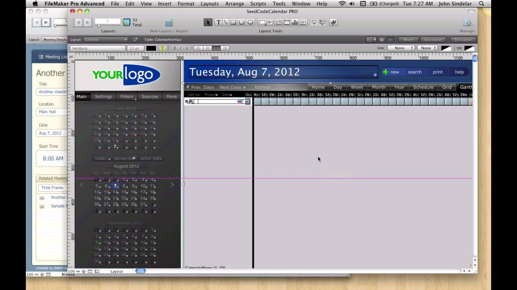Open the Layout mode pop-up in status bar
This screenshot has height=290, width=517.
[117, 271]
